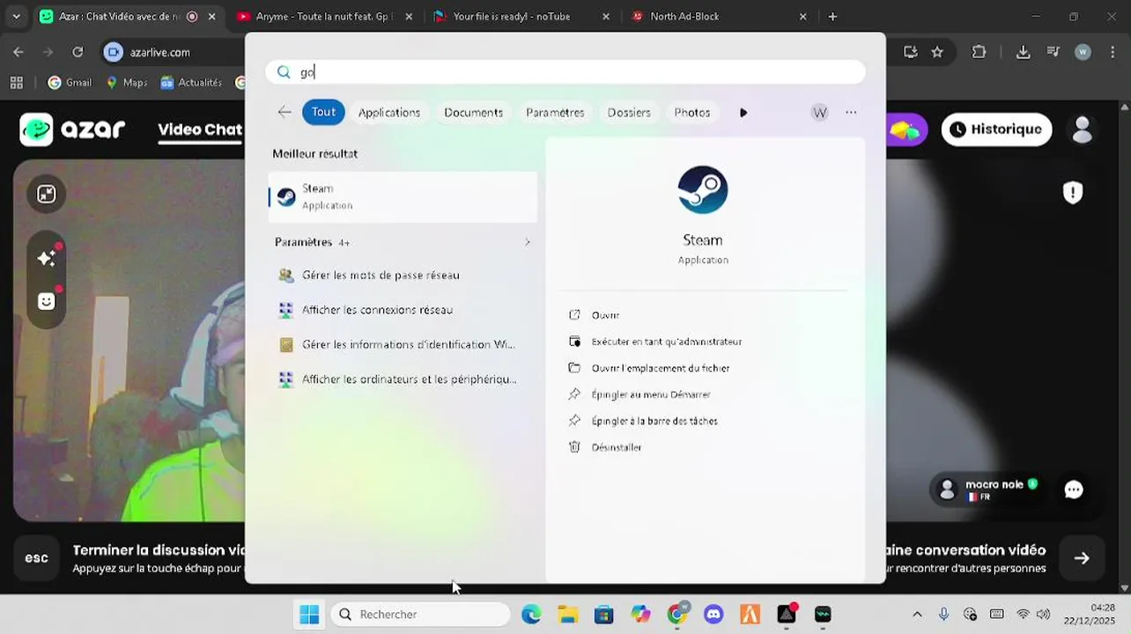Open File Explorer from taskbar
Screen dimensions: 1131x634
tap(567, 615)
